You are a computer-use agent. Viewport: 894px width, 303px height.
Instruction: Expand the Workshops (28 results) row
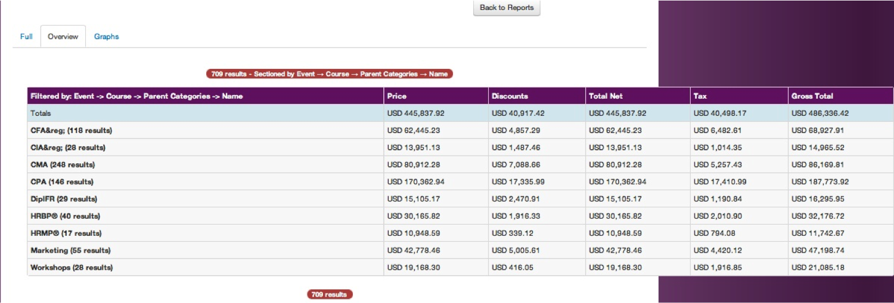click(x=72, y=268)
